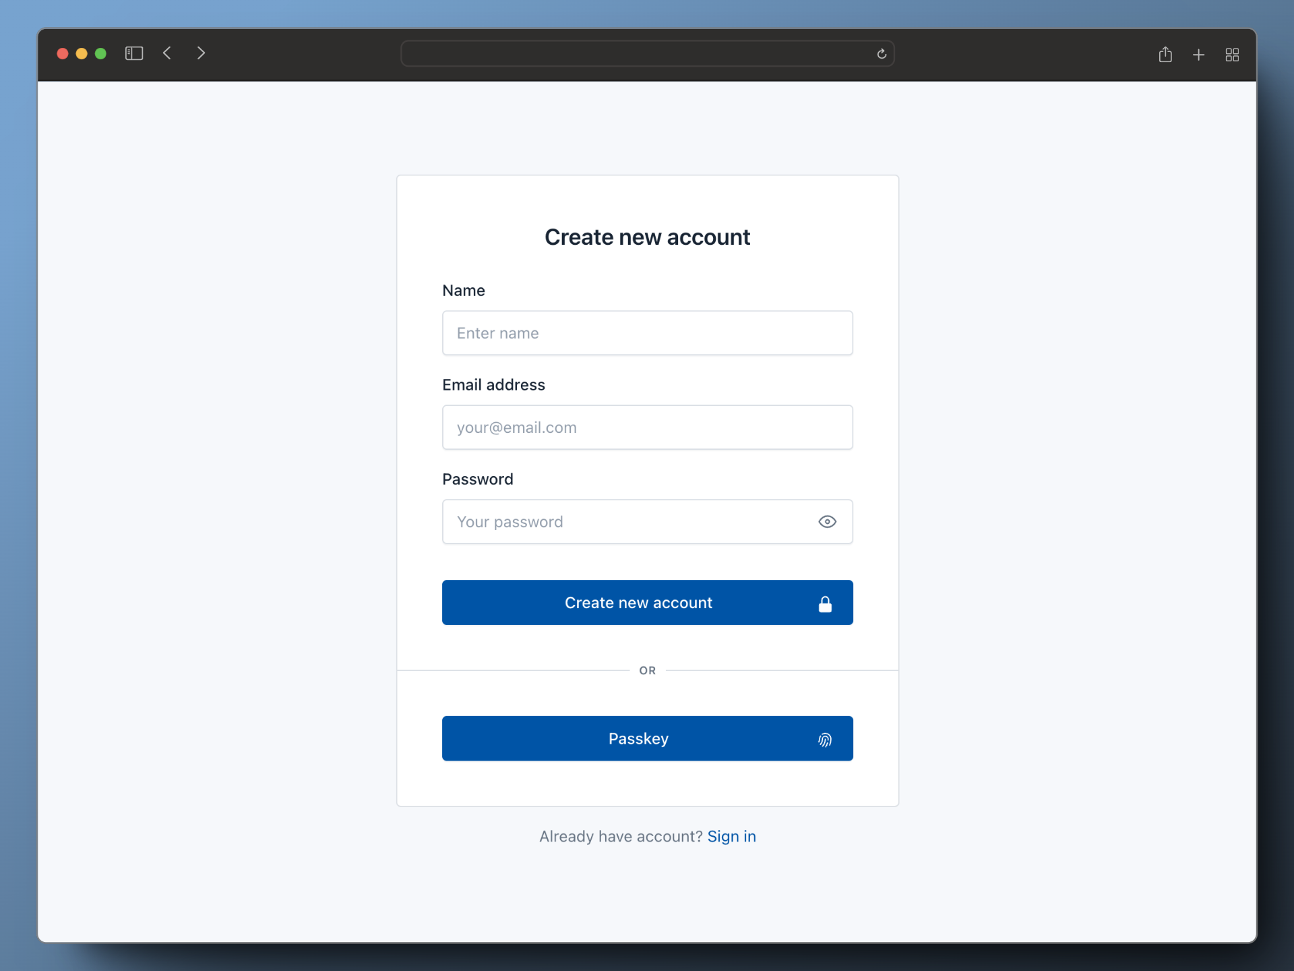Click the Create new account button
Viewport: 1294px width, 971px height.
tap(647, 601)
